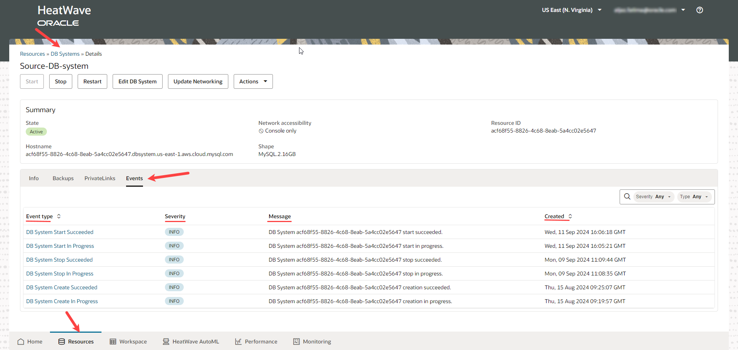Open the Actions dropdown menu

pyautogui.click(x=253, y=81)
